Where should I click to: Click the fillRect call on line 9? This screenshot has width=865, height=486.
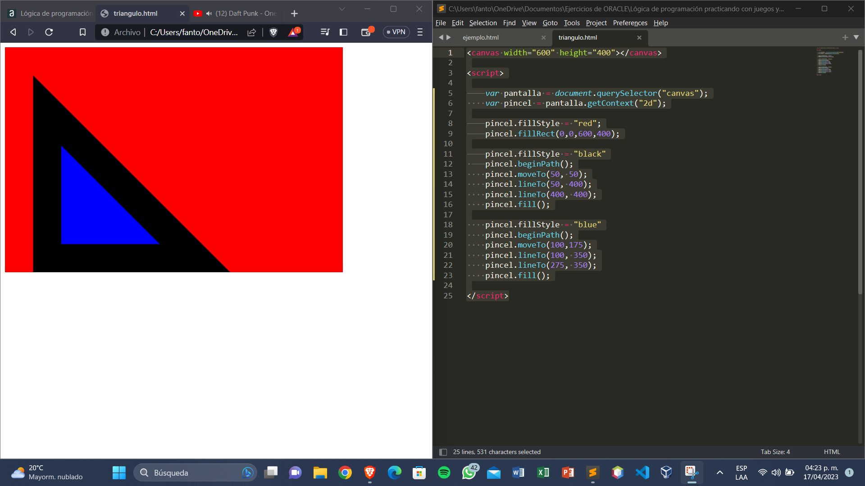click(536, 134)
